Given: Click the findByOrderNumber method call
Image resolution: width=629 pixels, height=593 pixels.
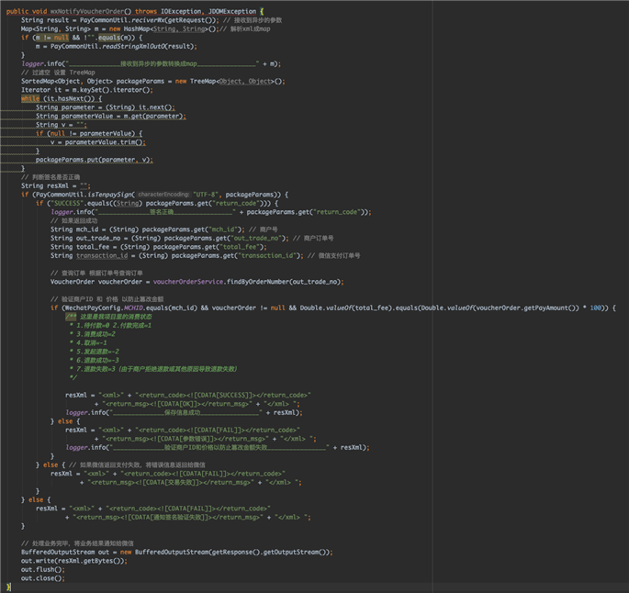Looking at the screenshot, I should tap(257, 282).
